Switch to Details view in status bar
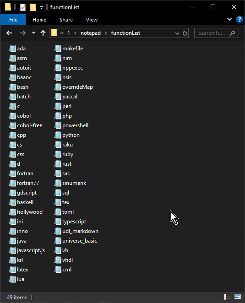This screenshot has height=303, width=245. [x=228, y=297]
